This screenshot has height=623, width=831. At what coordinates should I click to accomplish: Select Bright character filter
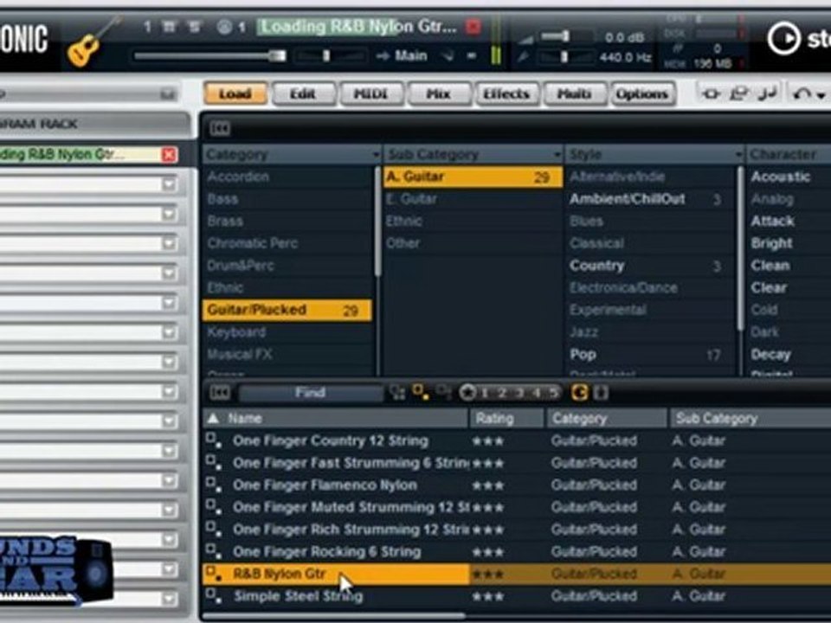pyautogui.click(x=789, y=244)
